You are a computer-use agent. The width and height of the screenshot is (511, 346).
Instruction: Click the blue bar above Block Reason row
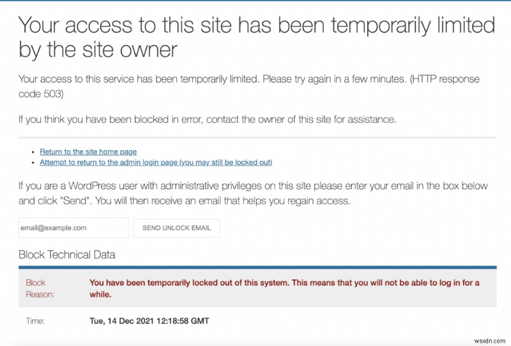click(256, 267)
